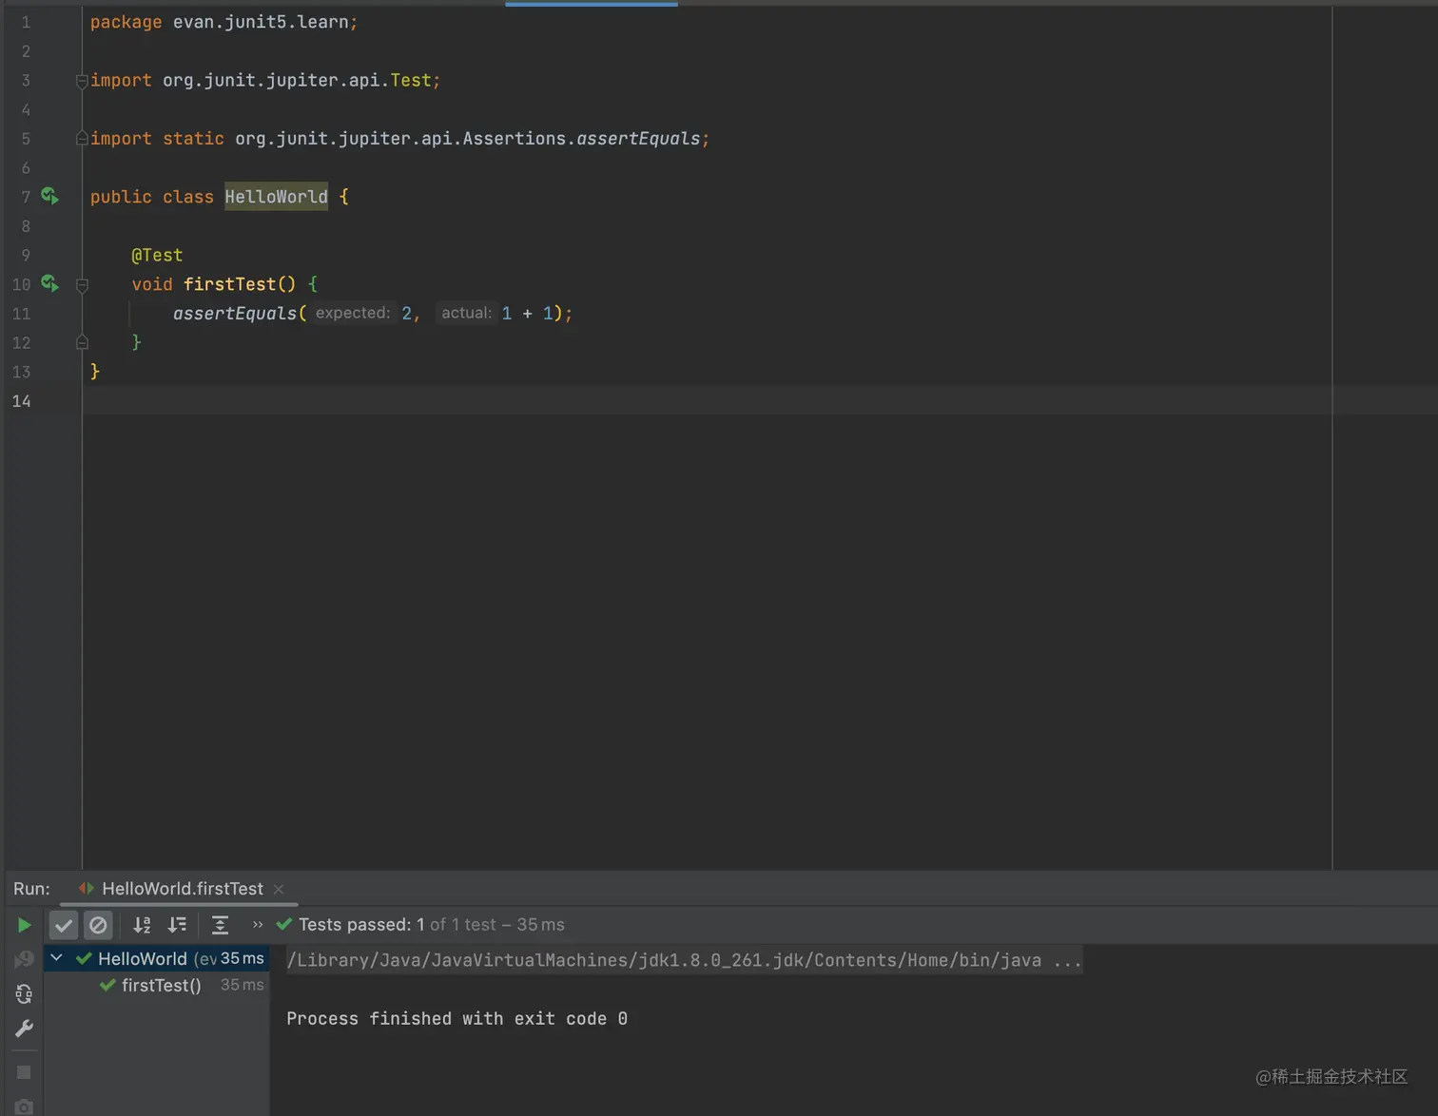Click the package name evan.junit5.learn
This screenshot has width=1438, height=1116.
[261, 22]
